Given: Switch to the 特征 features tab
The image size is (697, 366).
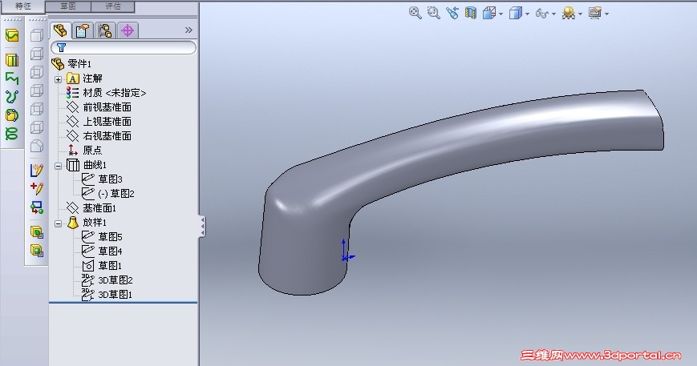Looking at the screenshot, I should [22, 6].
